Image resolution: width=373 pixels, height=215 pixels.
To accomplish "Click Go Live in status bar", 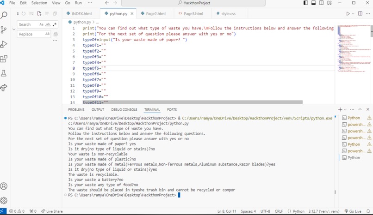I will pos(353,211).
